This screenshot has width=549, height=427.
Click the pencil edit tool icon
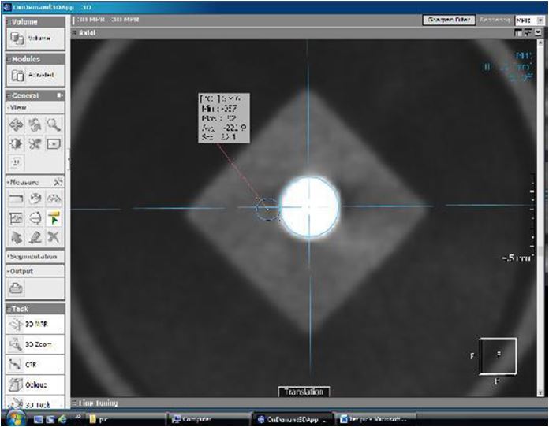pos(35,236)
